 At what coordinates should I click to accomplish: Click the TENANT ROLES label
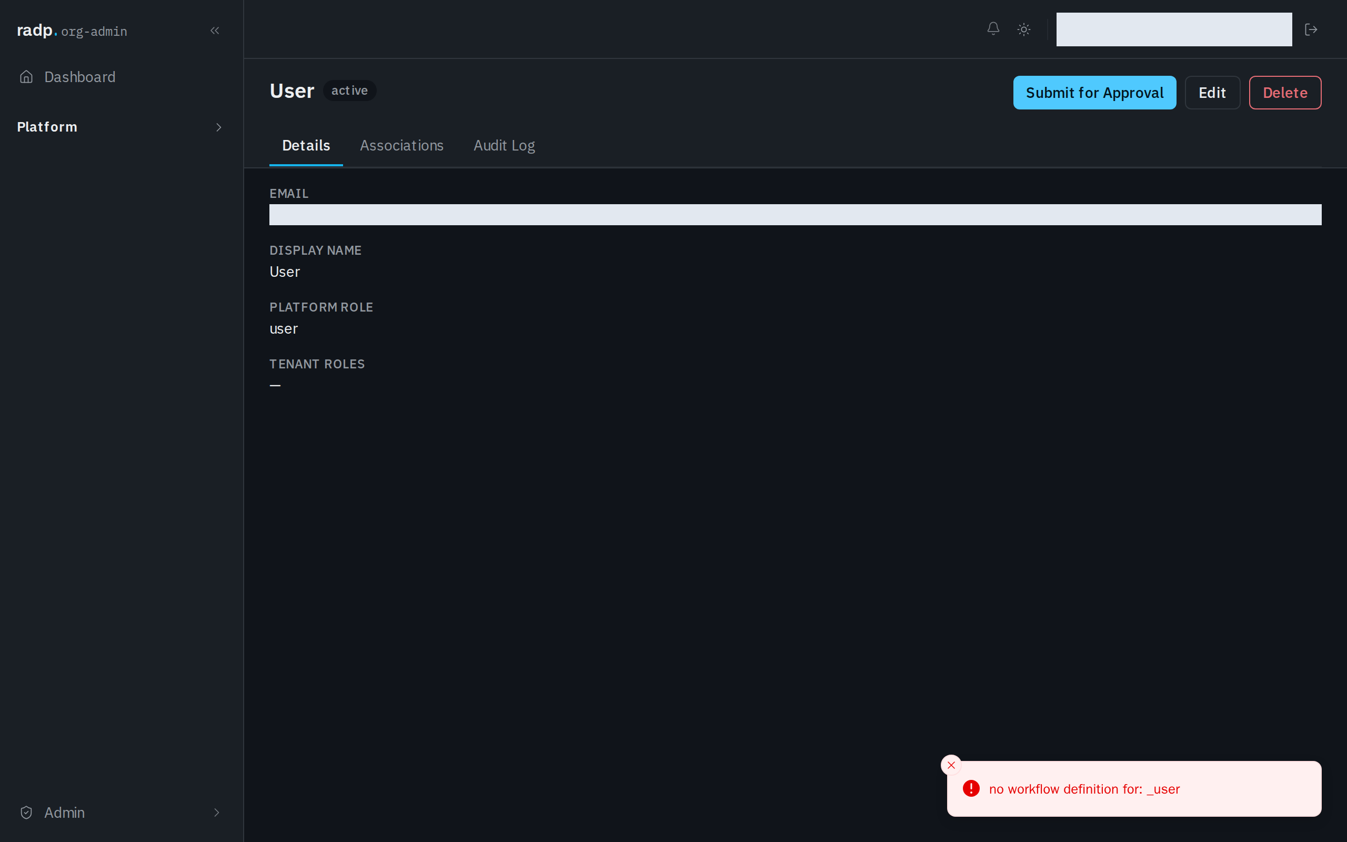317,364
